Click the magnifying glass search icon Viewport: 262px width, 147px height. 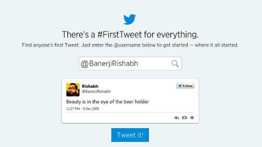click(x=175, y=64)
